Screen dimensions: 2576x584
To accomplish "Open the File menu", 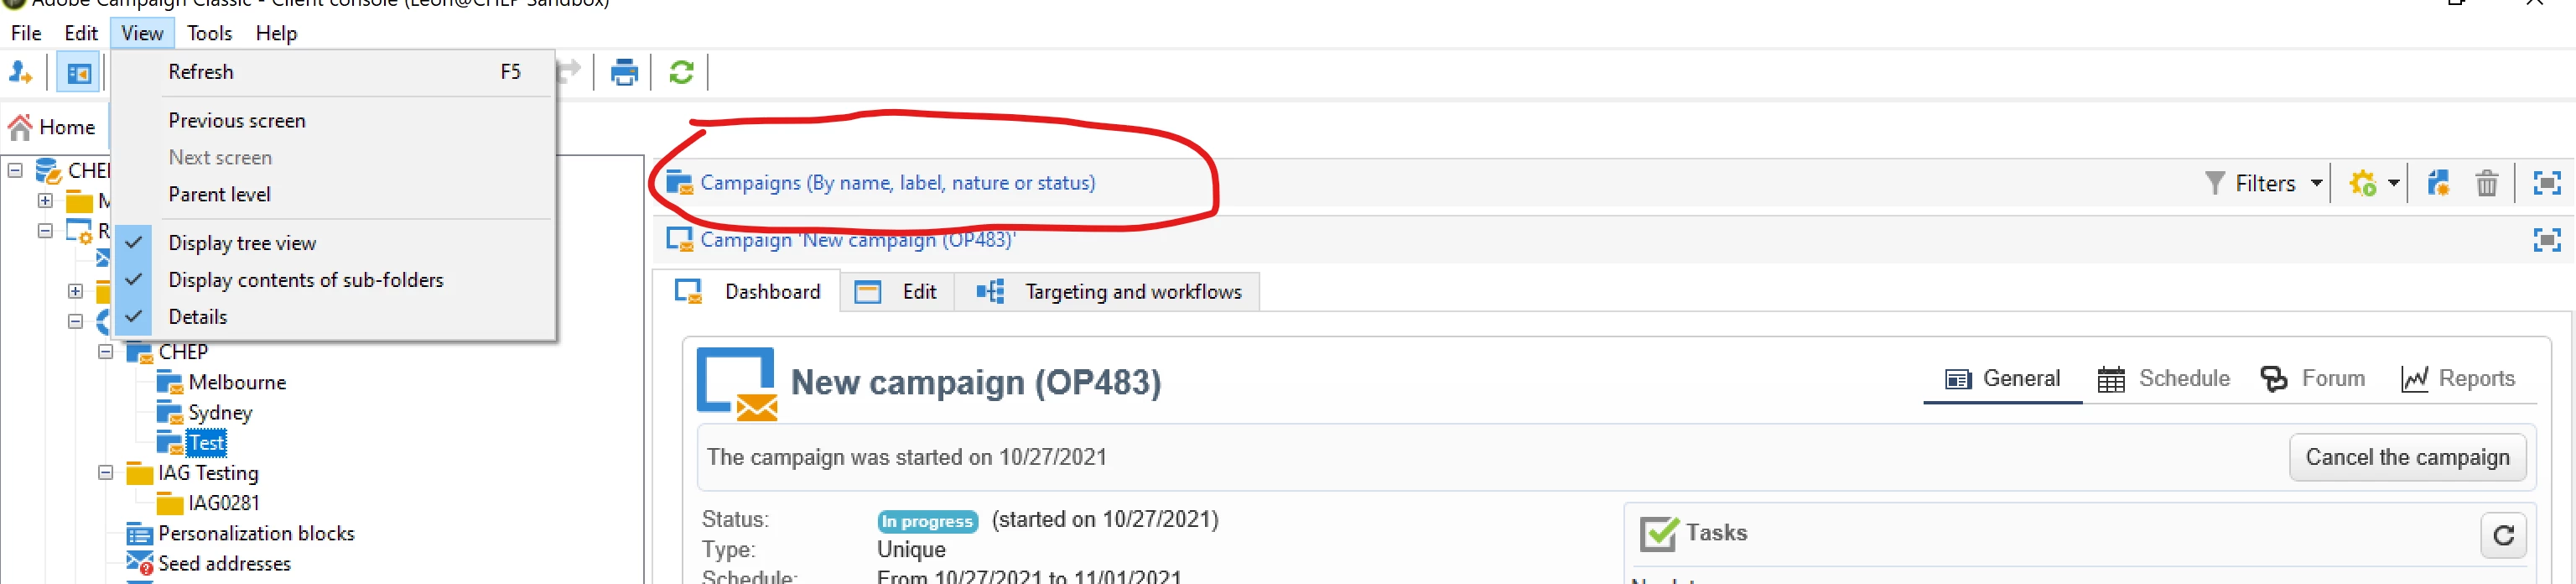I will coord(26,33).
